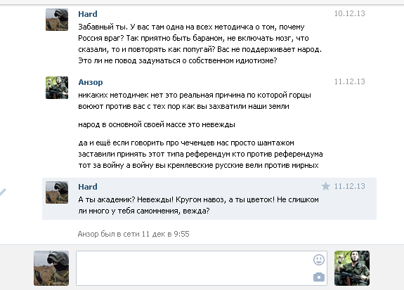The width and height of the screenshot is (404, 290).
Task: Select the highlighted message 'А ты академик?'
Action: [x=198, y=205]
